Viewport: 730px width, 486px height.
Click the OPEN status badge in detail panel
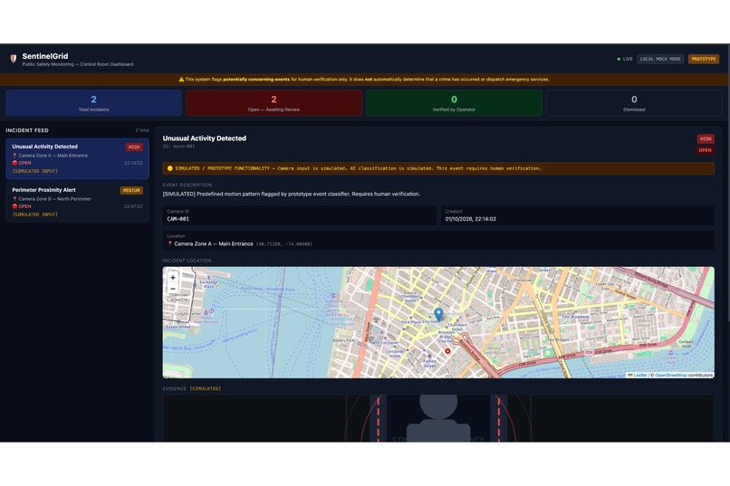point(705,150)
